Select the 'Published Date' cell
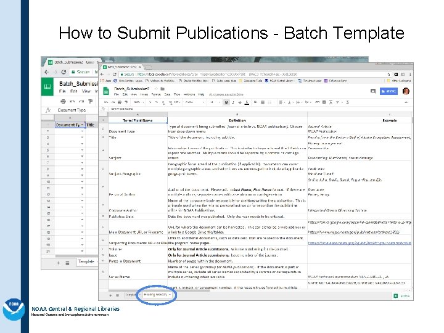The height and width of the screenshot is (333, 444). pos(138,216)
